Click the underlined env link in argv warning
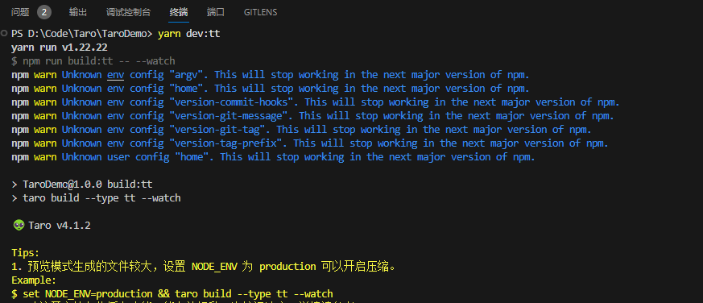 116,75
